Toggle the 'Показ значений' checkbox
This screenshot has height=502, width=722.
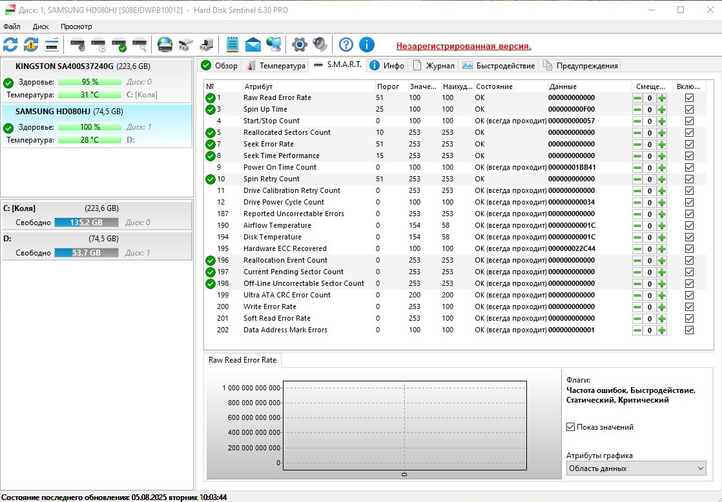pyautogui.click(x=570, y=427)
